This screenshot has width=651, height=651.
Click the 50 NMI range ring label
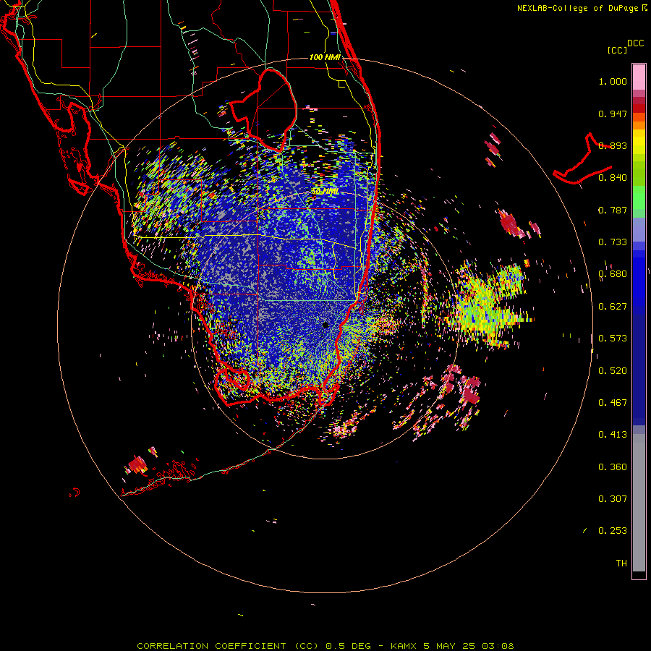325,192
